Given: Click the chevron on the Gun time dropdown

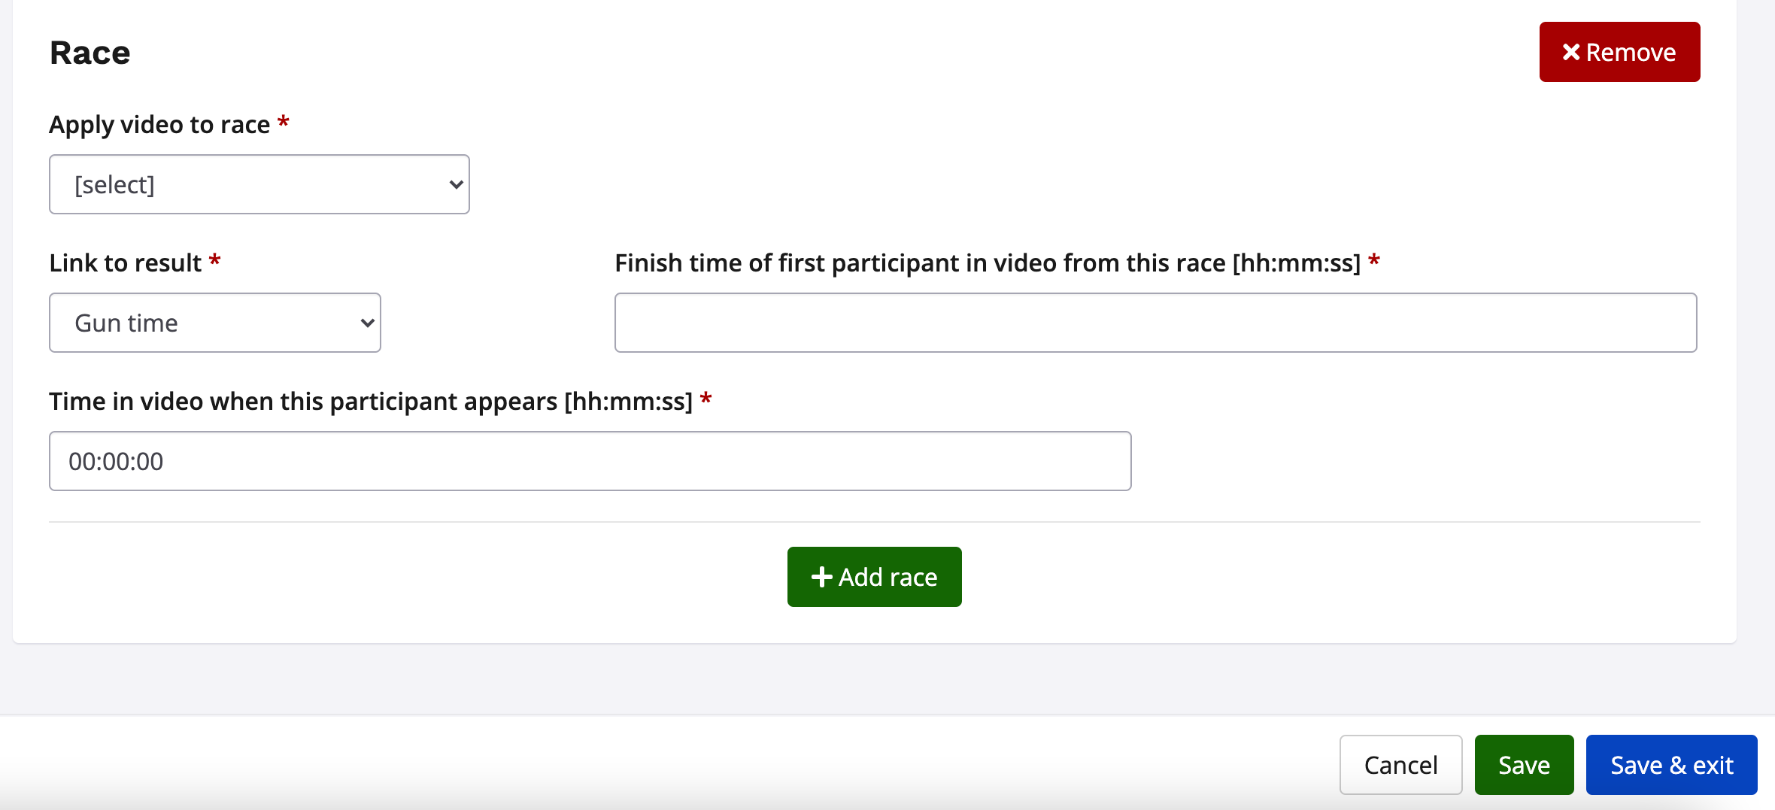Looking at the screenshot, I should pyautogui.click(x=366, y=323).
